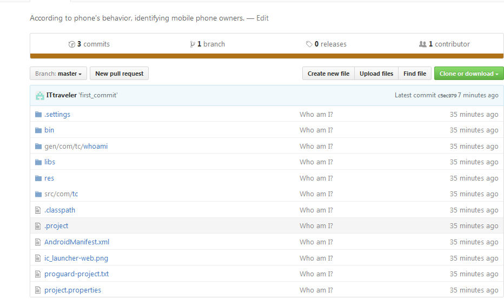
Task: Click the New pull request button
Action: (x=119, y=74)
